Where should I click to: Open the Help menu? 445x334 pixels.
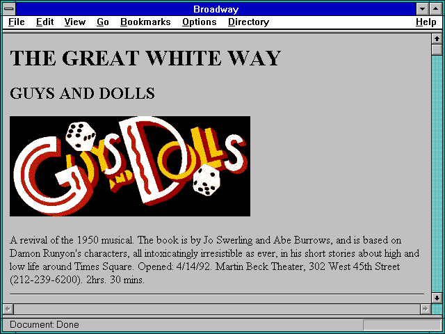pyautogui.click(x=426, y=22)
